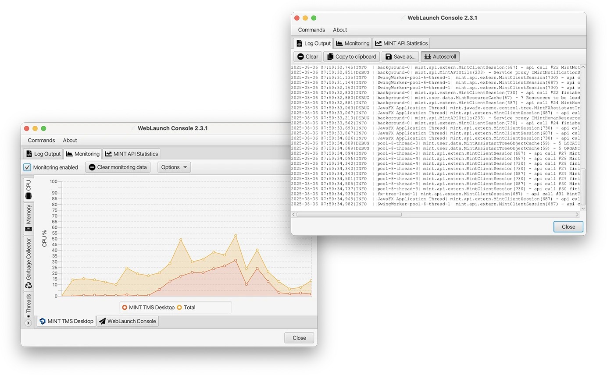Click Total legend marker in chart

click(x=179, y=308)
